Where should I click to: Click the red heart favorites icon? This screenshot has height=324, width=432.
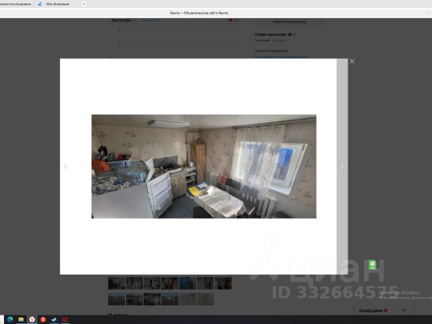pyautogui.click(x=231, y=20)
